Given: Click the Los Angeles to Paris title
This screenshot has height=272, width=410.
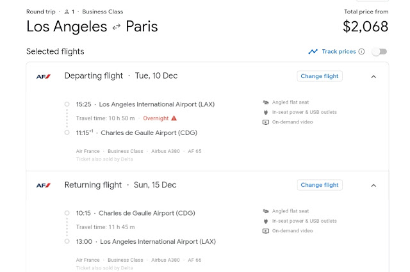Looking at the screenshot, I should click(x=92, y=27).
